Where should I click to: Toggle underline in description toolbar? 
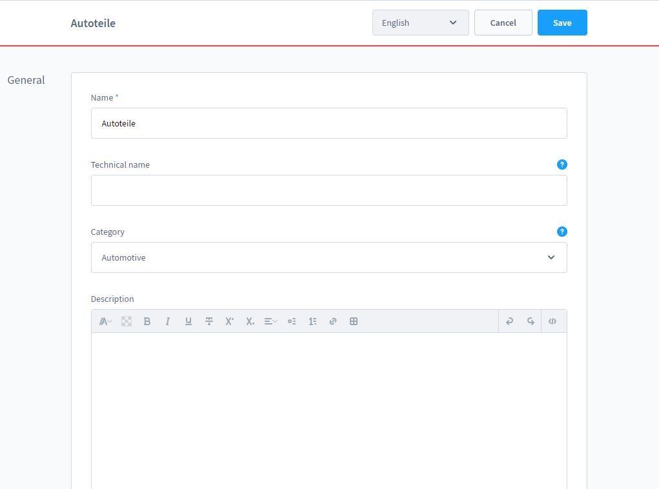click(188, 321)
